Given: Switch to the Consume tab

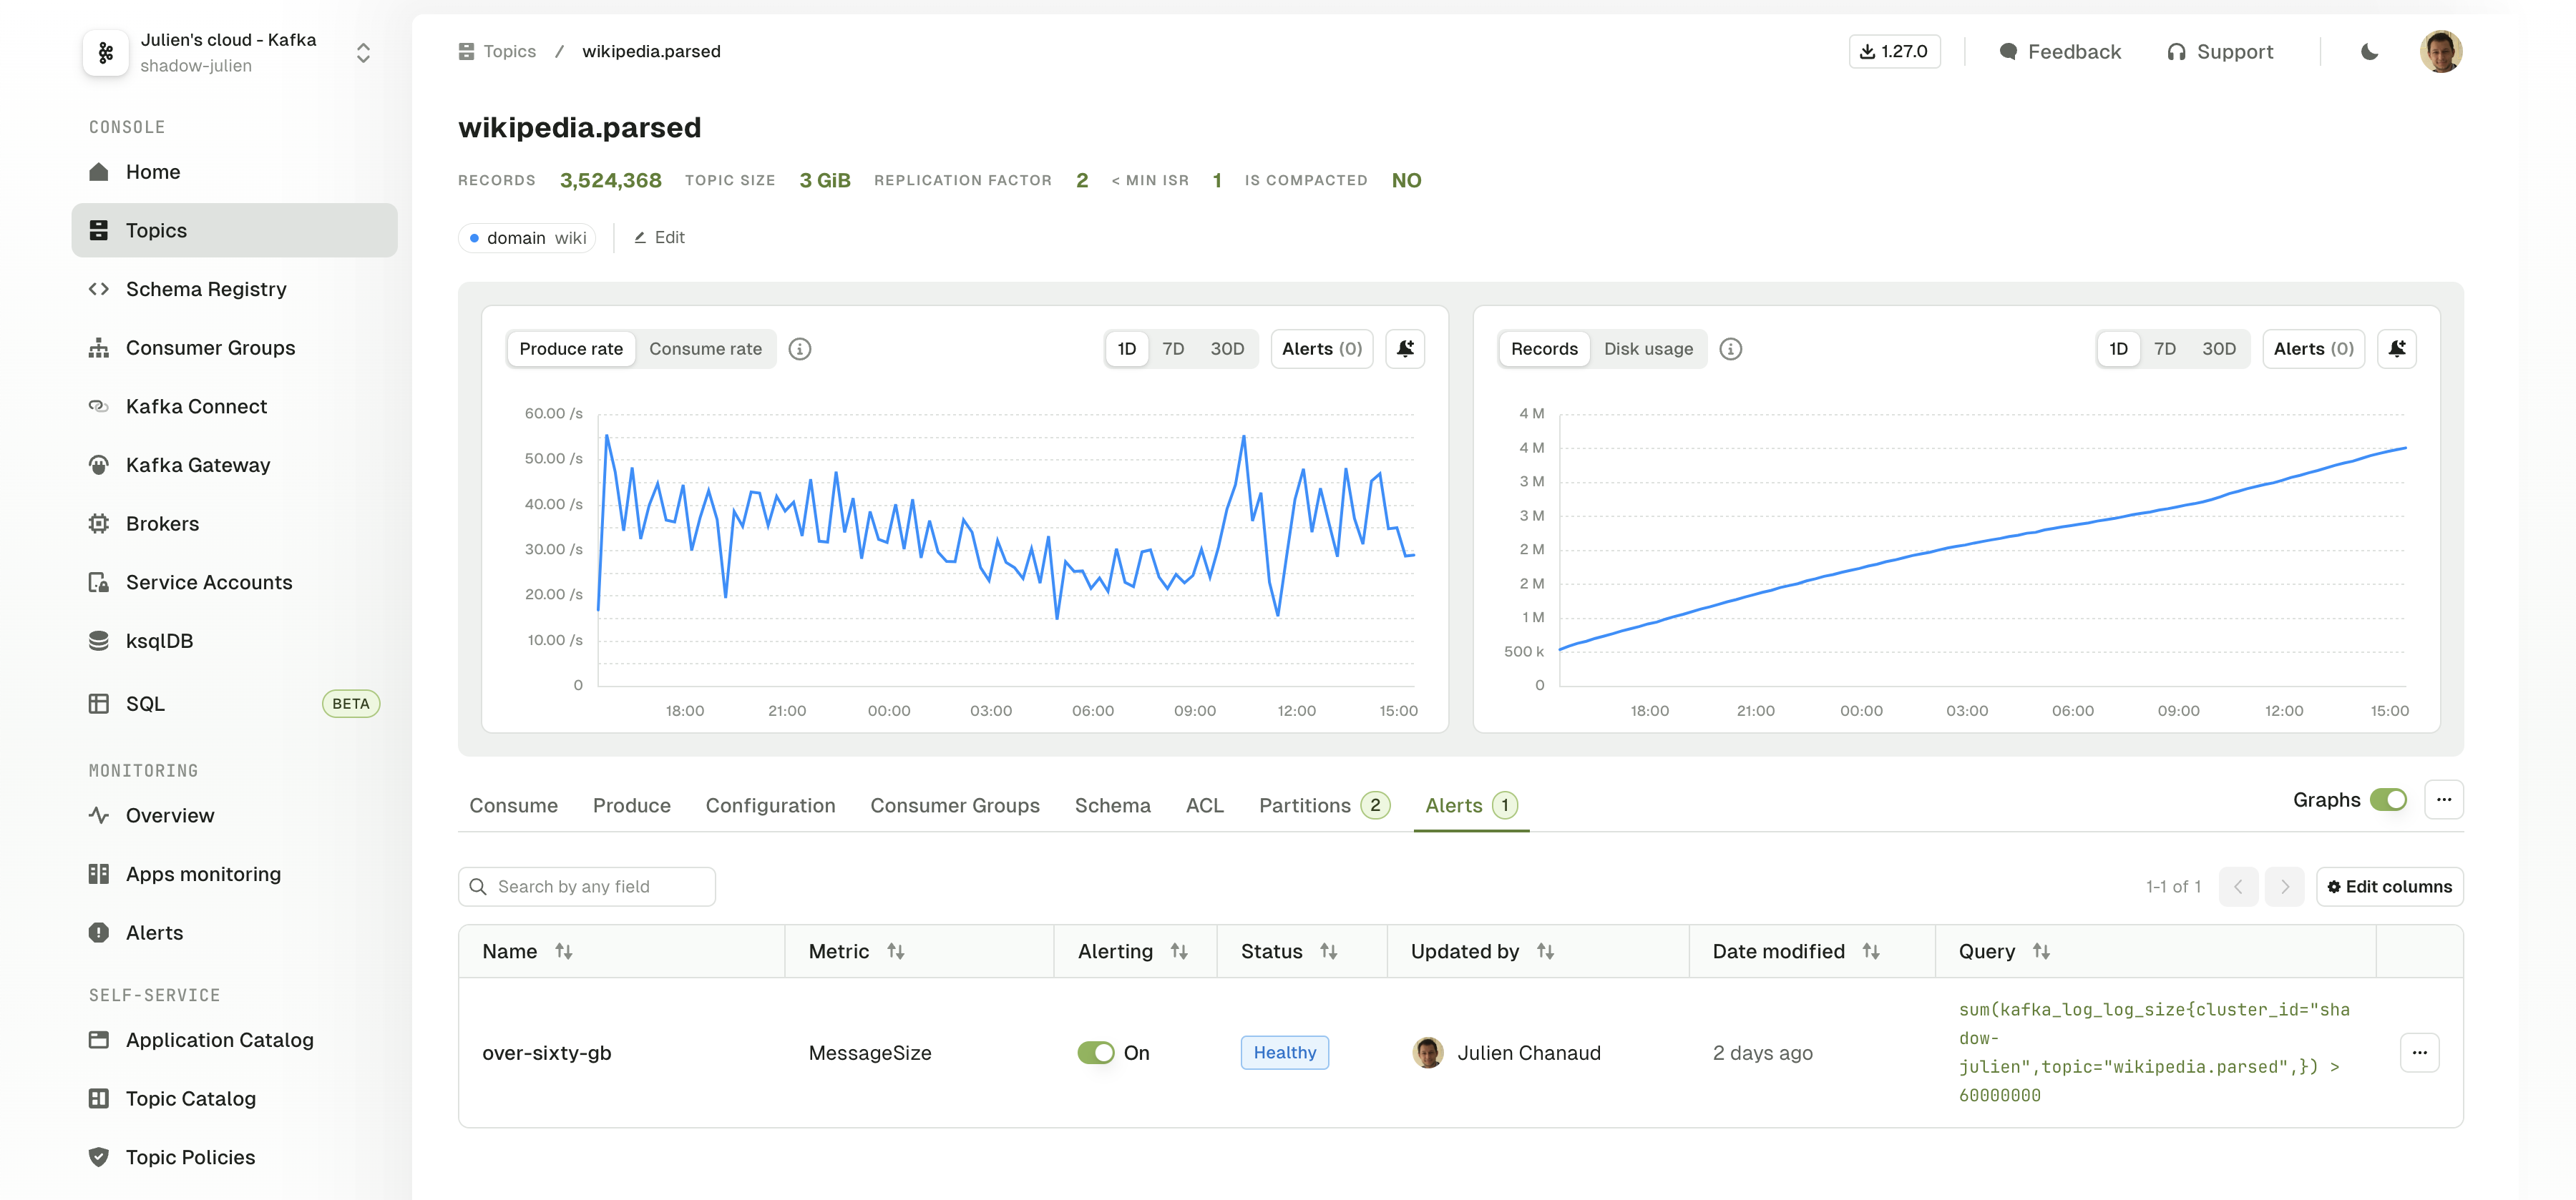Looking at the screenshot, I should (x=514, y=805).
